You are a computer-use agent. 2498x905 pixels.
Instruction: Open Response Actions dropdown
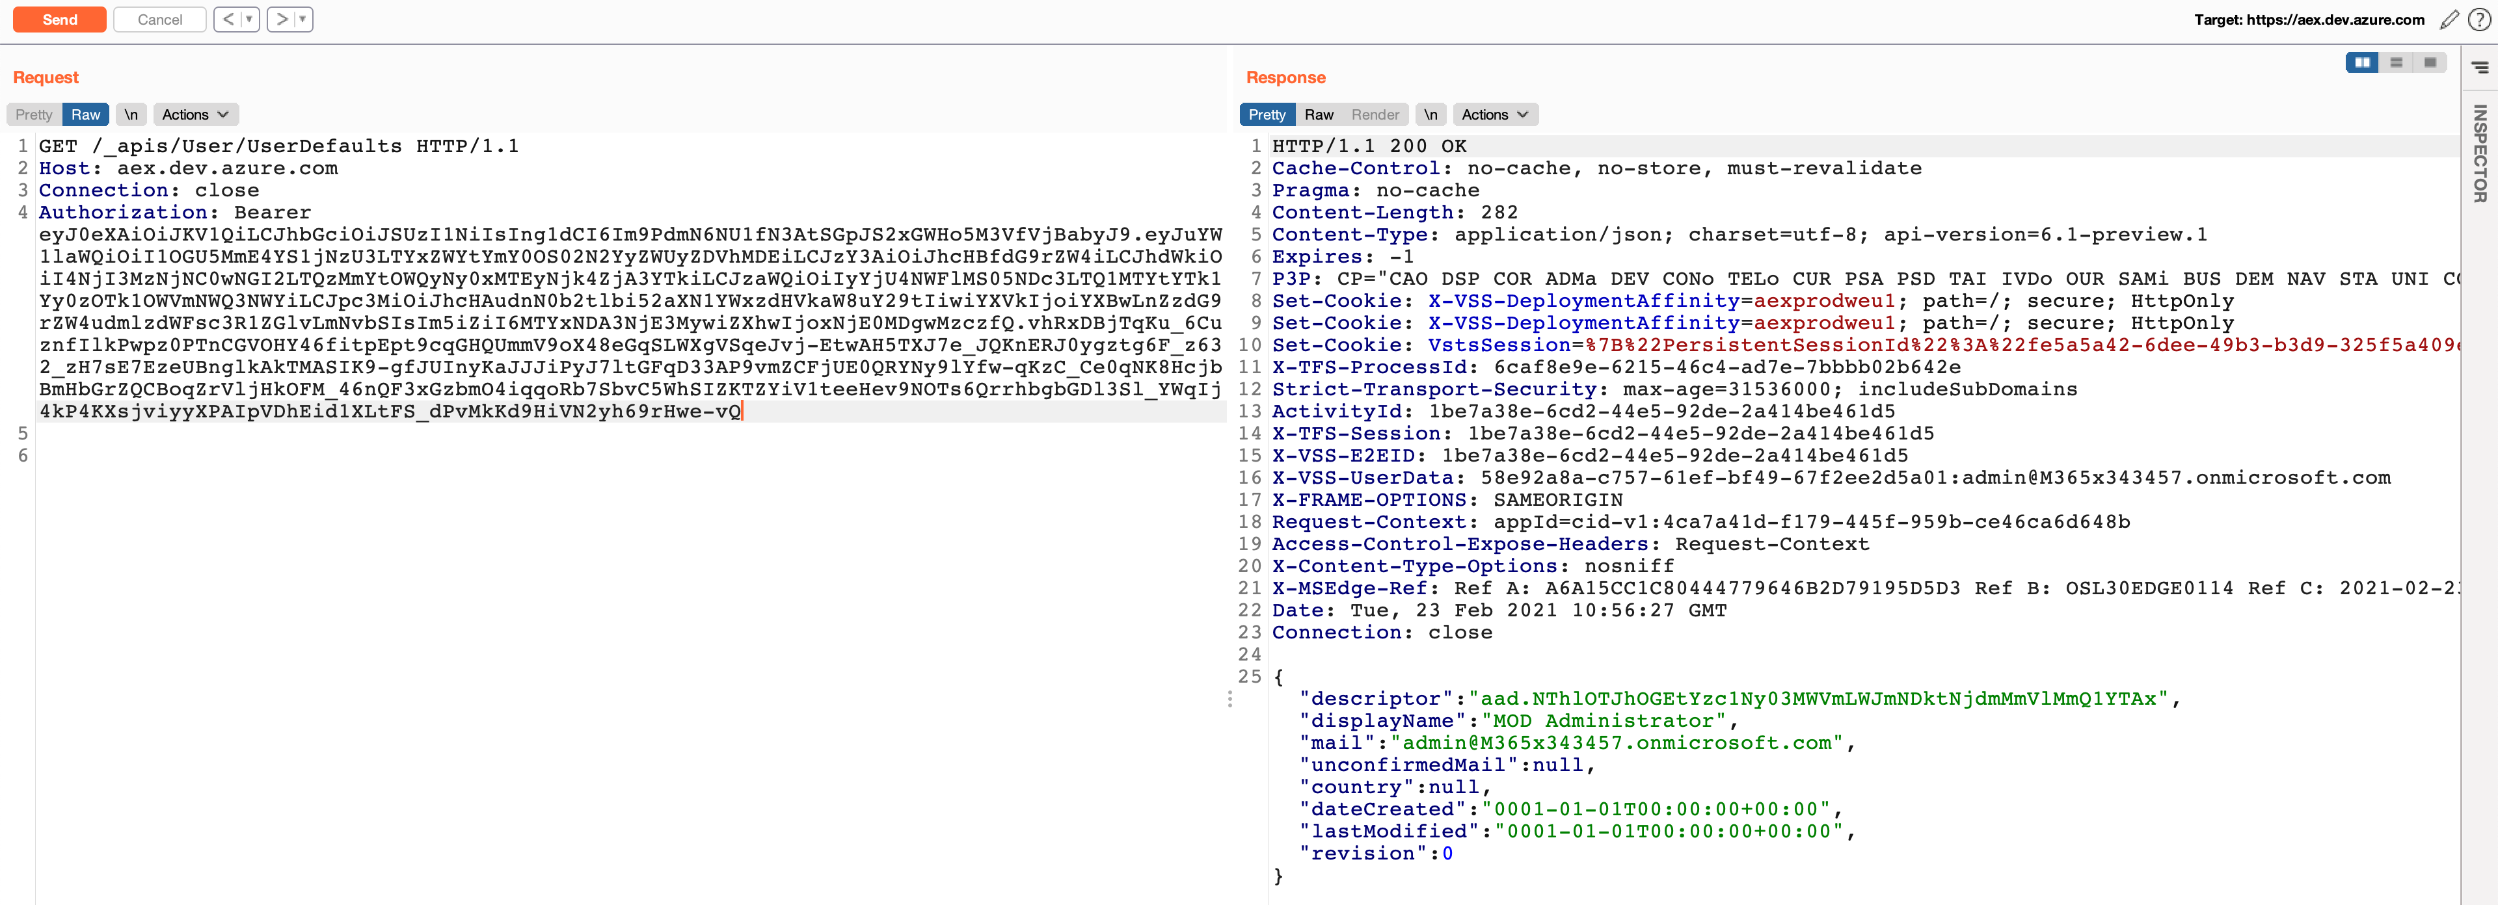click(1494, 114)
